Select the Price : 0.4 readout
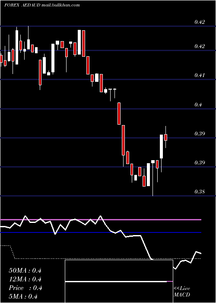216x303 pixels. point(25,288)
